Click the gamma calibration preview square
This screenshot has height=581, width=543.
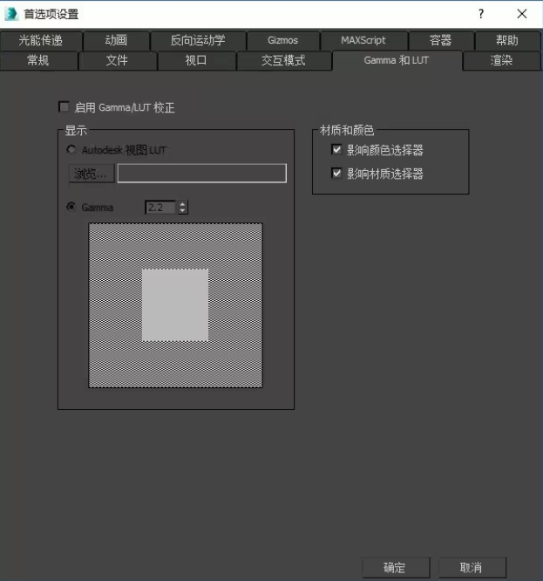point(175,305)
